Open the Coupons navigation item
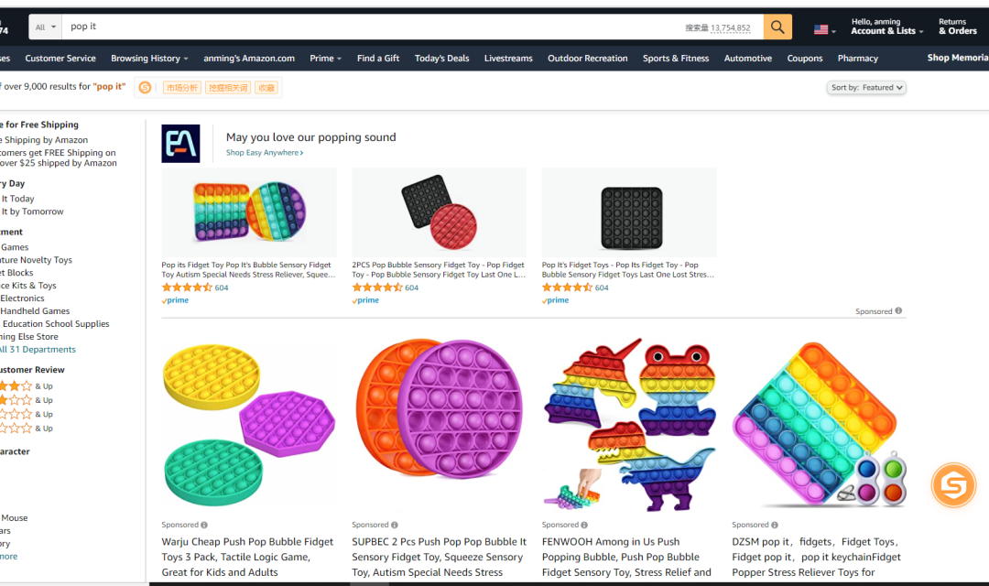This screenshot has height=586, width=989. tap(804, 58)
